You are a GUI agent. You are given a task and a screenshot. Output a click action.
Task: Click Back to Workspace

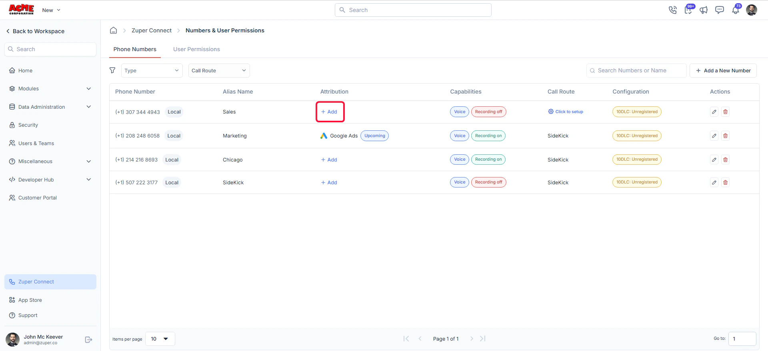35,31
